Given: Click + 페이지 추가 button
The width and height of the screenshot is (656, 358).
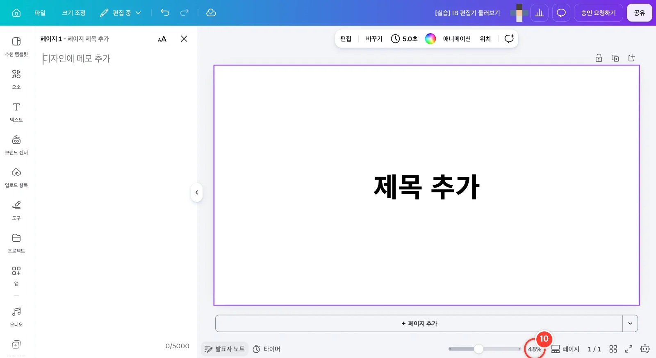Looking at the screenshot, I should point(419,324).
